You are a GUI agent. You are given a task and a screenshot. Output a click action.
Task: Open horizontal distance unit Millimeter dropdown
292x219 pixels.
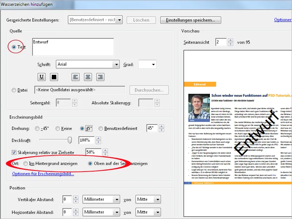101,212
